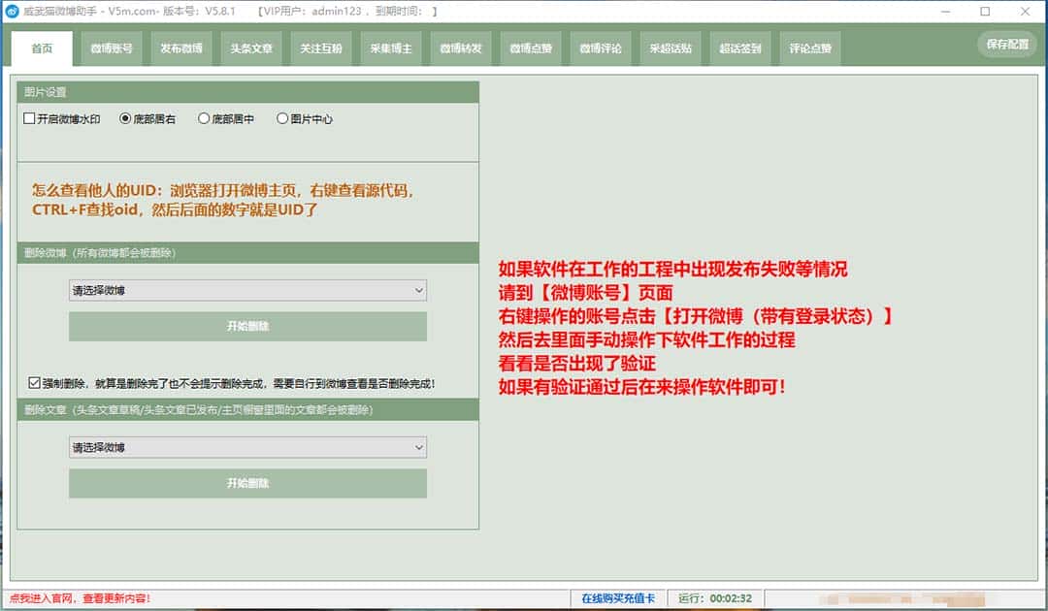Click the app logo in the title bar
Screen dimensions: 1048x611
point(14,11)
